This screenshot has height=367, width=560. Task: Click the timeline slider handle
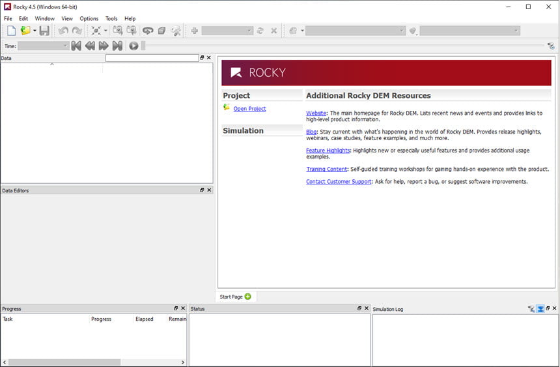[x=143, y=46]
